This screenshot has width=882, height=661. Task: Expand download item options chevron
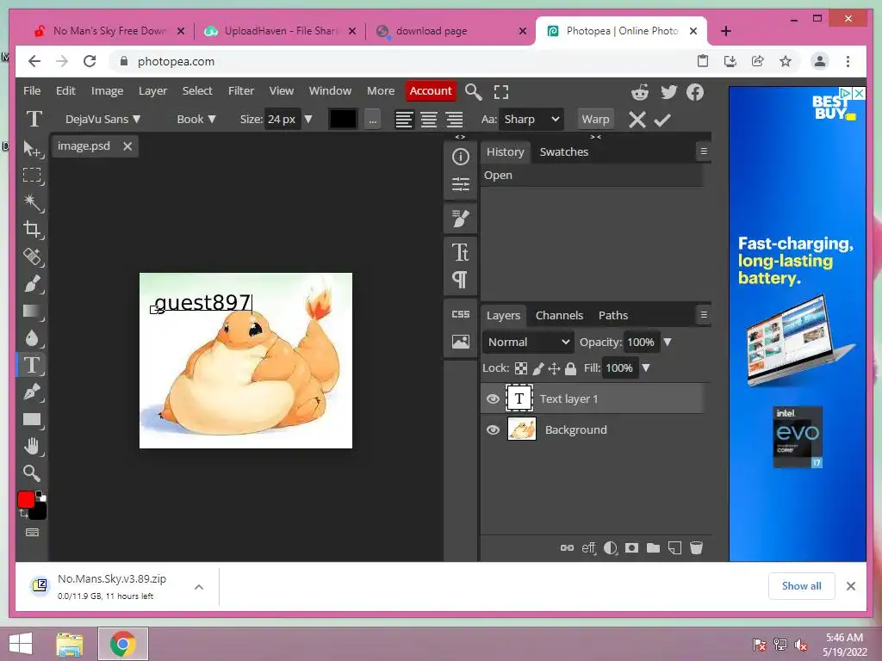[x=199, y=587]
